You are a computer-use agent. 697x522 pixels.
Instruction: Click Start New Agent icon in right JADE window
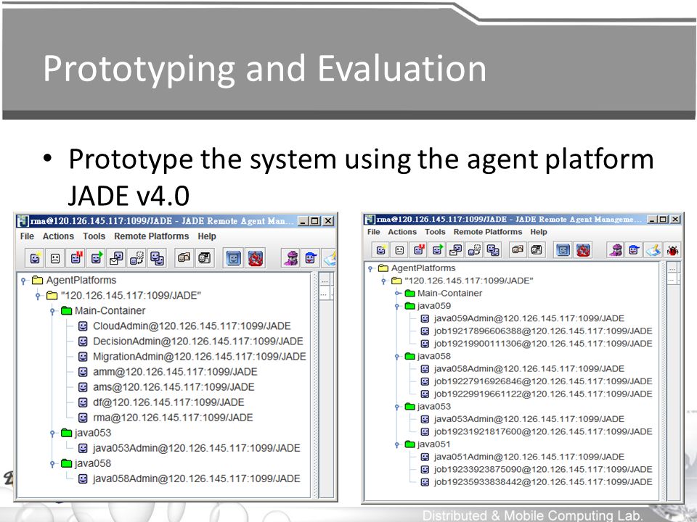381,250
